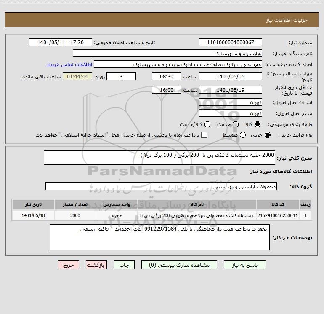Select the کالا/خدمت radio option
Viewport: 324px width, 314px height.
207,124
